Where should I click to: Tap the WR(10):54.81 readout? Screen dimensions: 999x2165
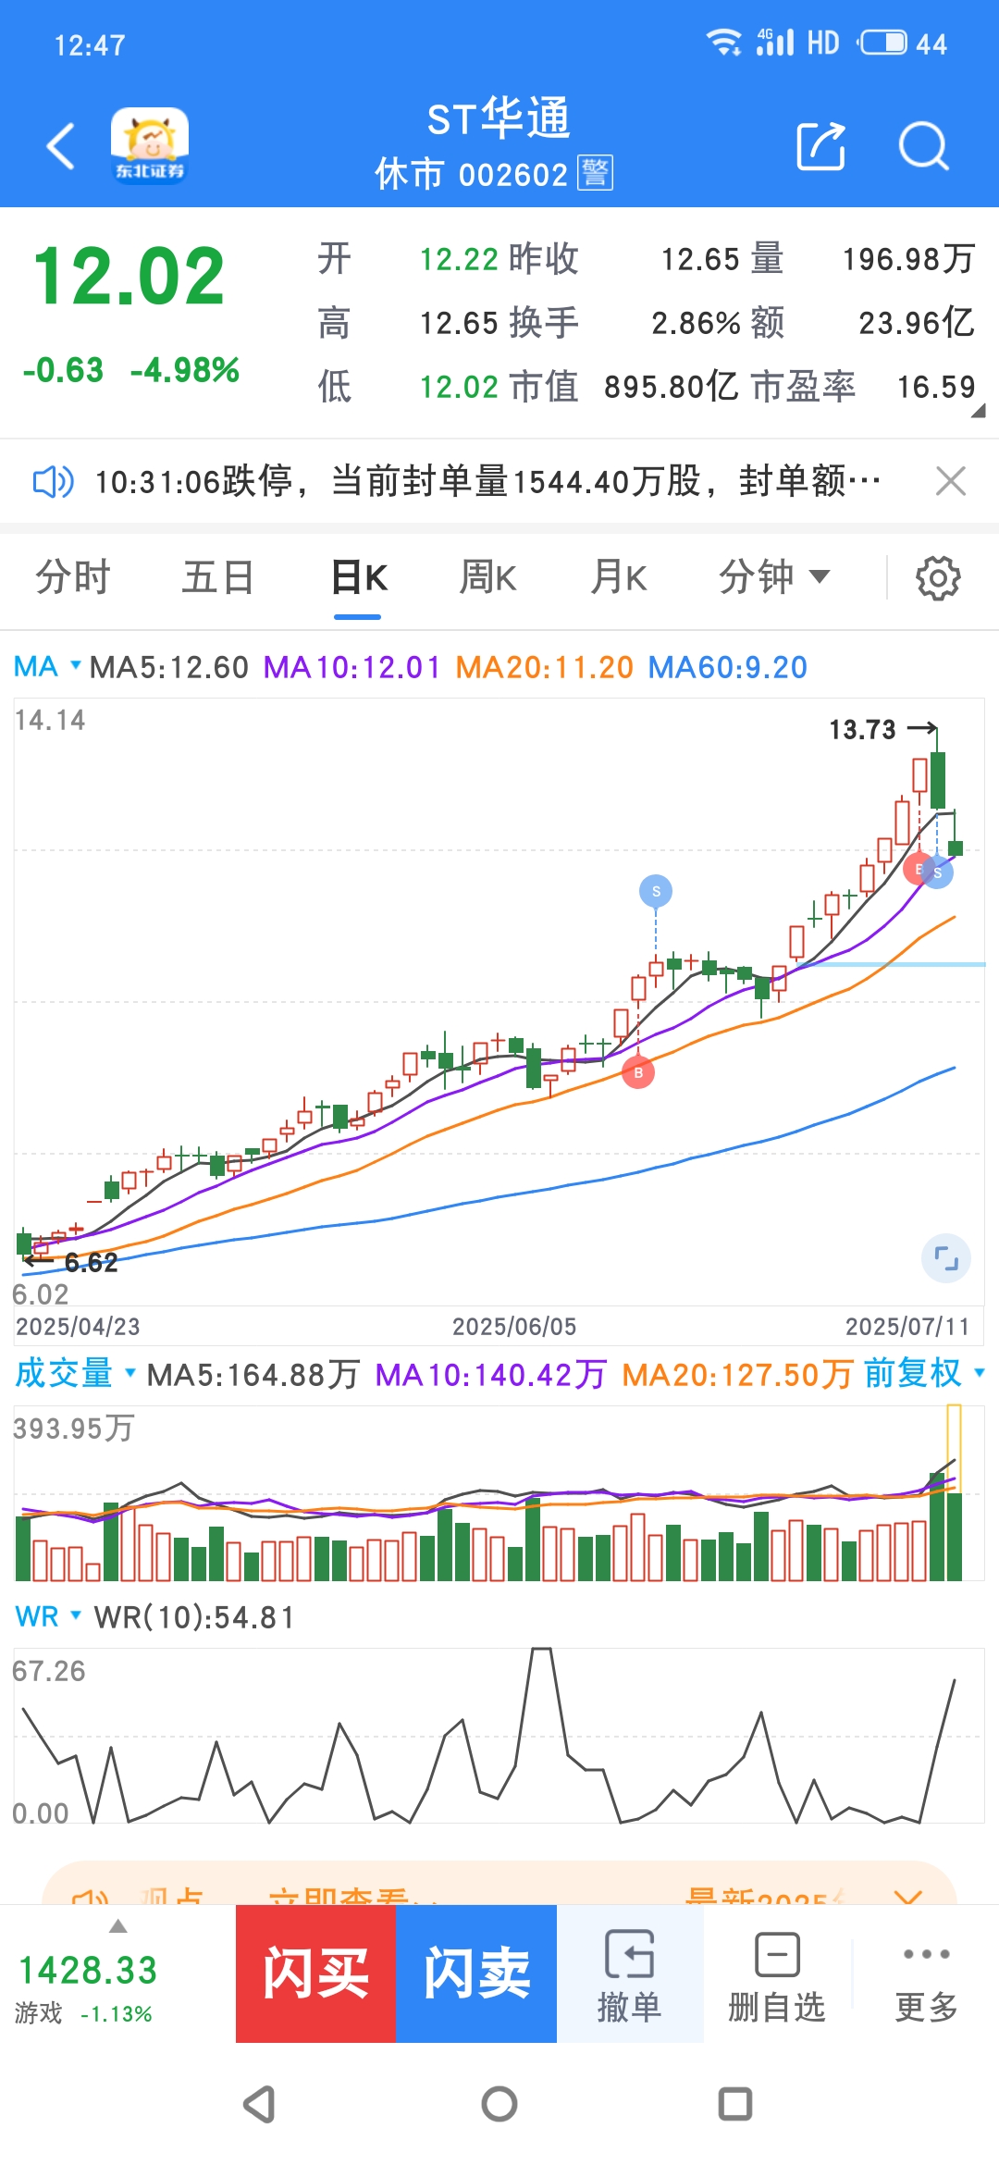tap(195, 1617)
